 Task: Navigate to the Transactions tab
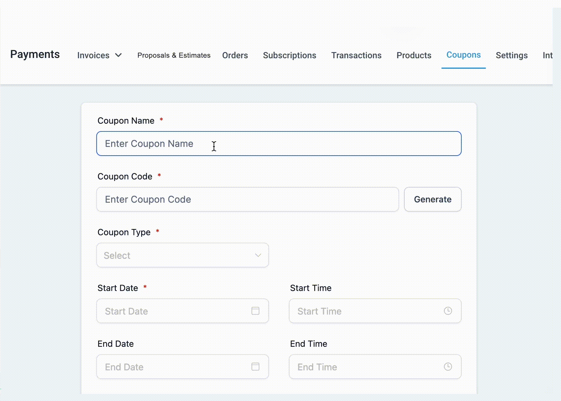356,55
